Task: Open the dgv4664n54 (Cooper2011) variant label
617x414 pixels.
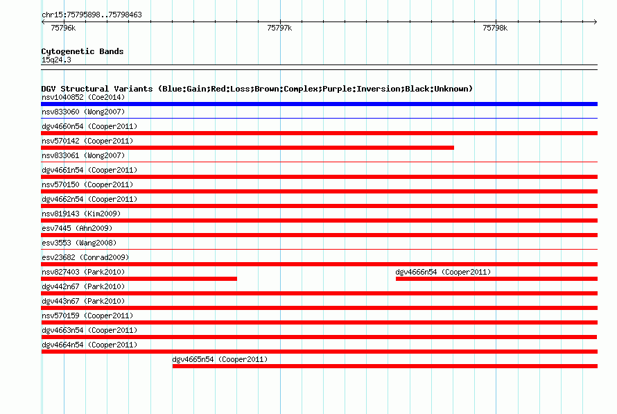Action: [89, 345]
